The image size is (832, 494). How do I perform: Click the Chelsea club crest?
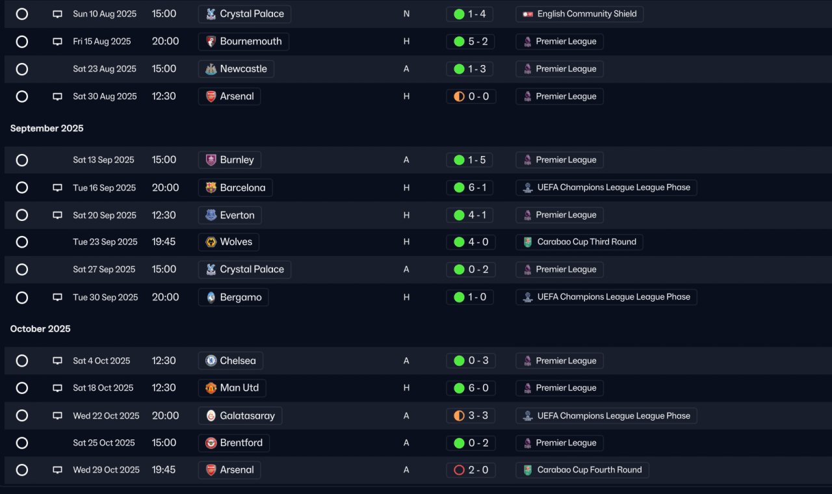(x=211, y=361)
